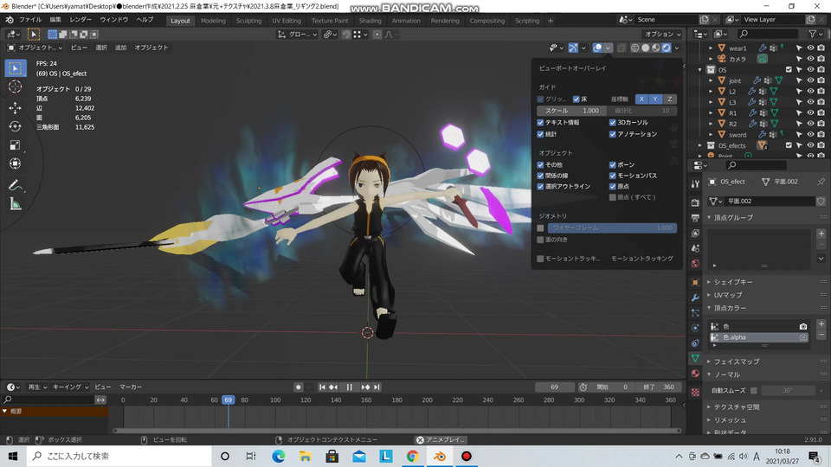
Task: Switch to rendered viewport shading
Action: tap(667, 48)
